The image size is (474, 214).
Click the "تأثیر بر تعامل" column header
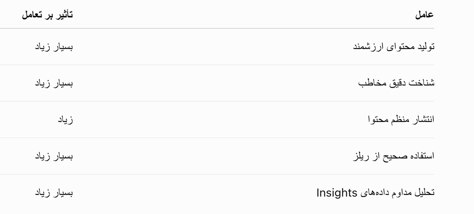(48, 15)
